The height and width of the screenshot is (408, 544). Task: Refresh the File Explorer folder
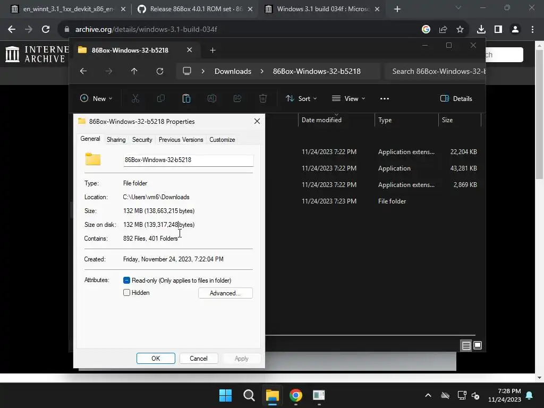point(160,71)
